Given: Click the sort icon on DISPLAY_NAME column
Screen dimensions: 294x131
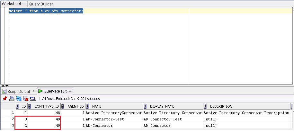Looking at the screenshot, I should coord(145,106).
